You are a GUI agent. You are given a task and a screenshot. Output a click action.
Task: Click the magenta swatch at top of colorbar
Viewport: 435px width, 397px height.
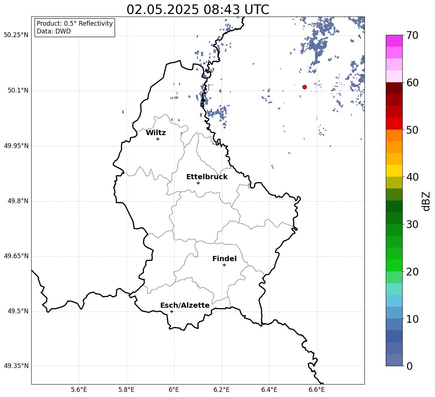point(394,41)
